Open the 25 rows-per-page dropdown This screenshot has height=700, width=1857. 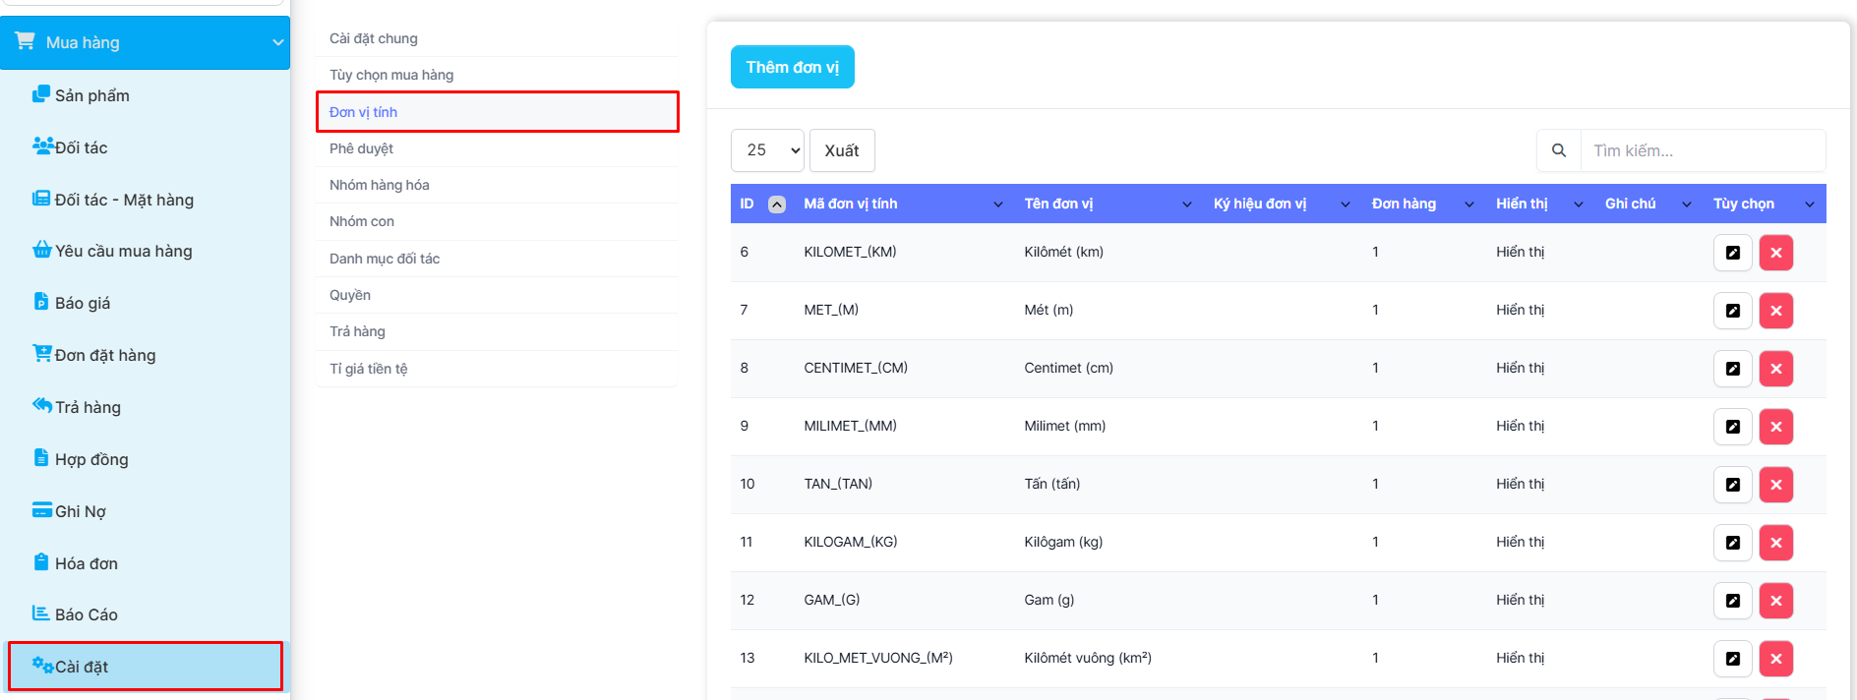(x=767, y=150)
